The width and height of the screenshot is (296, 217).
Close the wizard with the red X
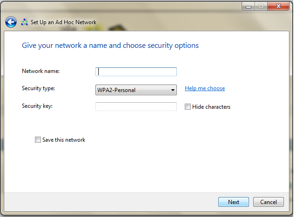279,6
